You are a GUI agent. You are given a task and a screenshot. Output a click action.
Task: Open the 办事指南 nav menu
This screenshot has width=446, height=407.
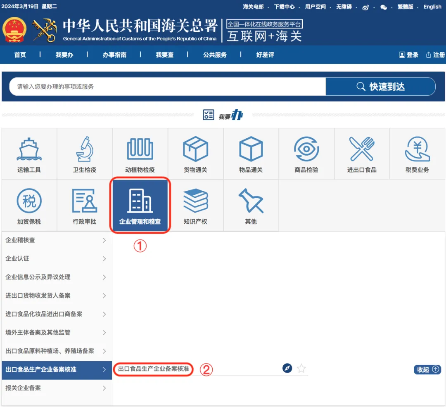click(x=115, y=54)
